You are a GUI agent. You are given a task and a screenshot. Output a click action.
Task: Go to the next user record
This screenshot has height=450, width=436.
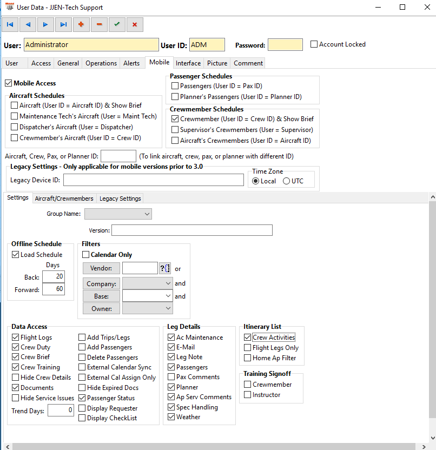[45, 24]
